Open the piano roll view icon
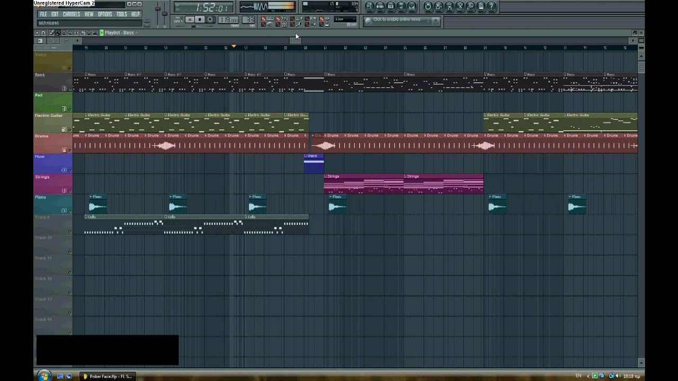This screenshot has height=381, width=678. click(391, 6)
